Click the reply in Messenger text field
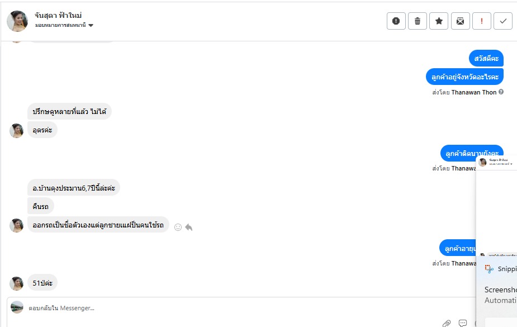Screen dimensions: 517x327 [224, 308]
